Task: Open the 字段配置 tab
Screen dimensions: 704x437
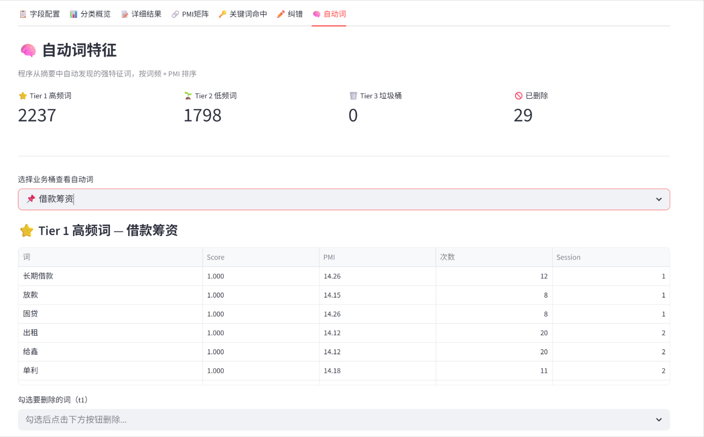Action: (x=39, y=14)
